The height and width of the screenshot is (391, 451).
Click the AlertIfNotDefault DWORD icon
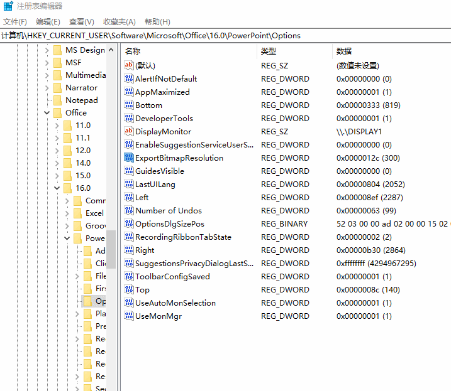pos(129,78)
